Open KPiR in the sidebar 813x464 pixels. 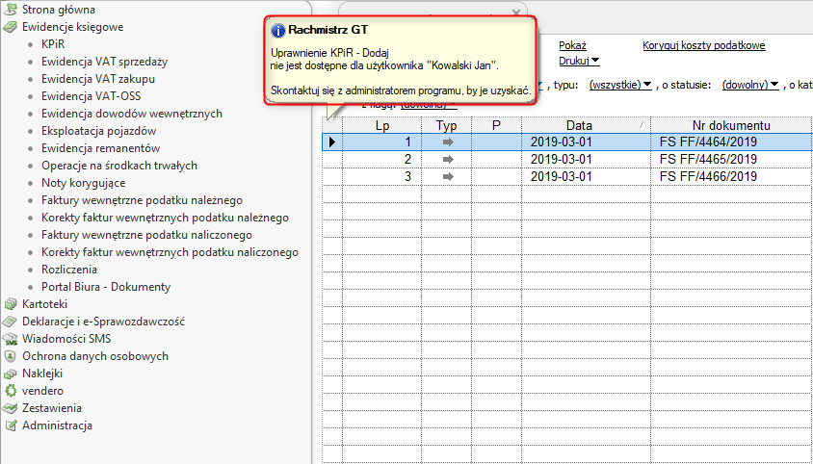[x=53, y=44]
